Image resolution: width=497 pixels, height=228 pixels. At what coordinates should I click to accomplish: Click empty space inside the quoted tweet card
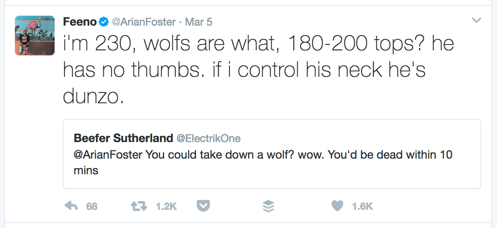coord(331,176)
